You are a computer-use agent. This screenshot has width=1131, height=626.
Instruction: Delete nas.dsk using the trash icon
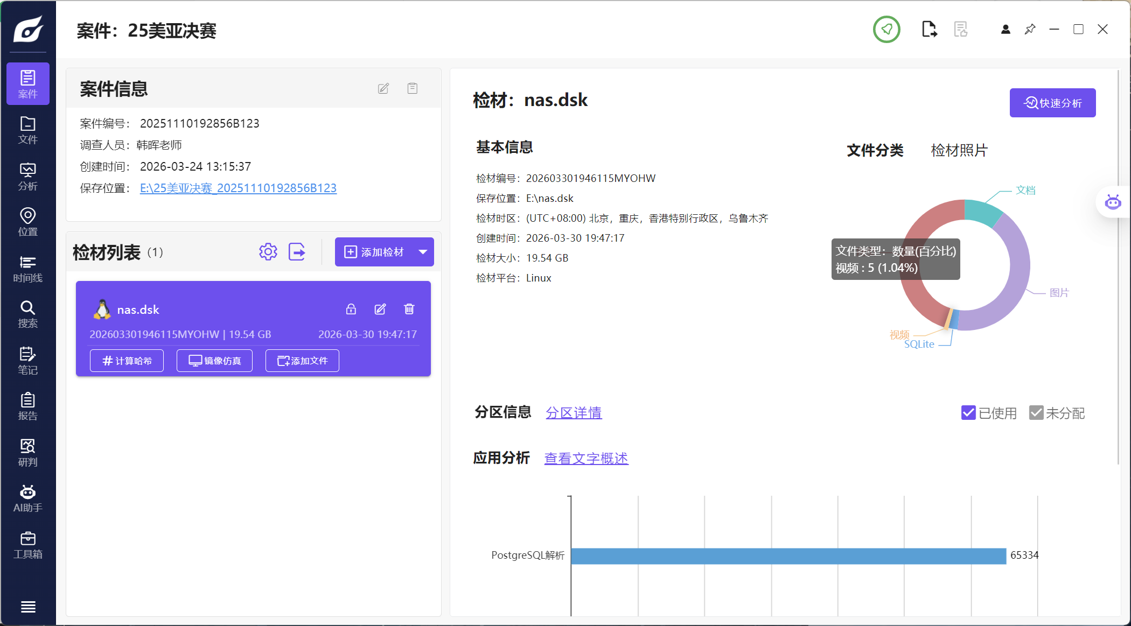coord(409,309)
